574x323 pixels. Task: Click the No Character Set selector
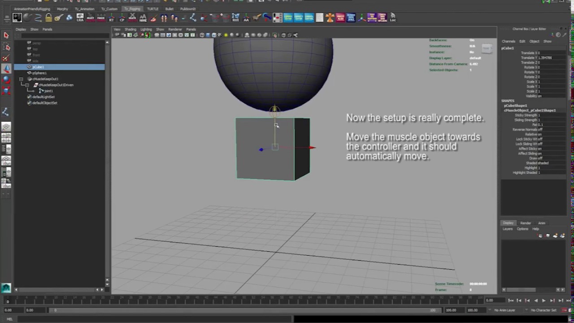544,310
